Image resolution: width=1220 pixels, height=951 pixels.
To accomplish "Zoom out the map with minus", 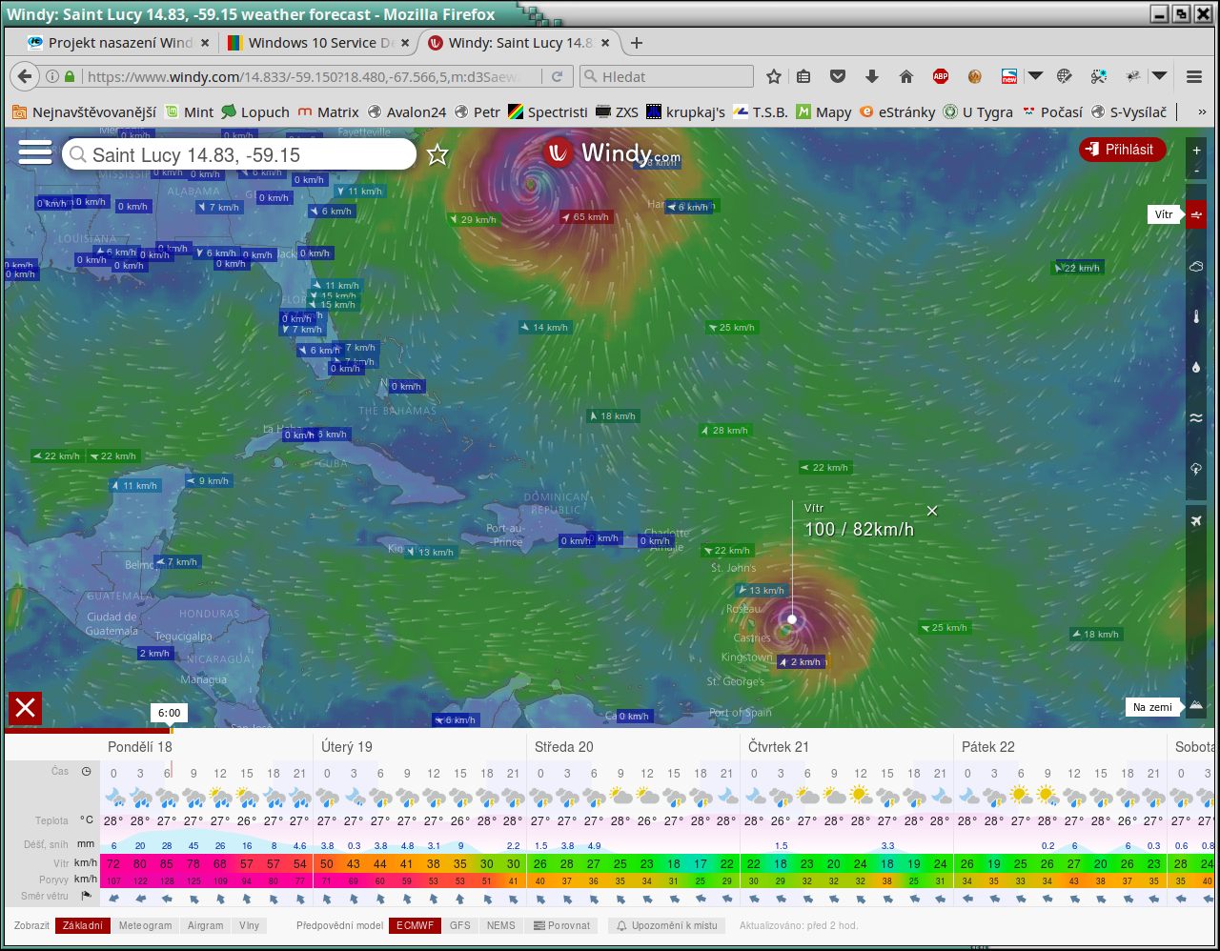I will (x=1197, y=172).
